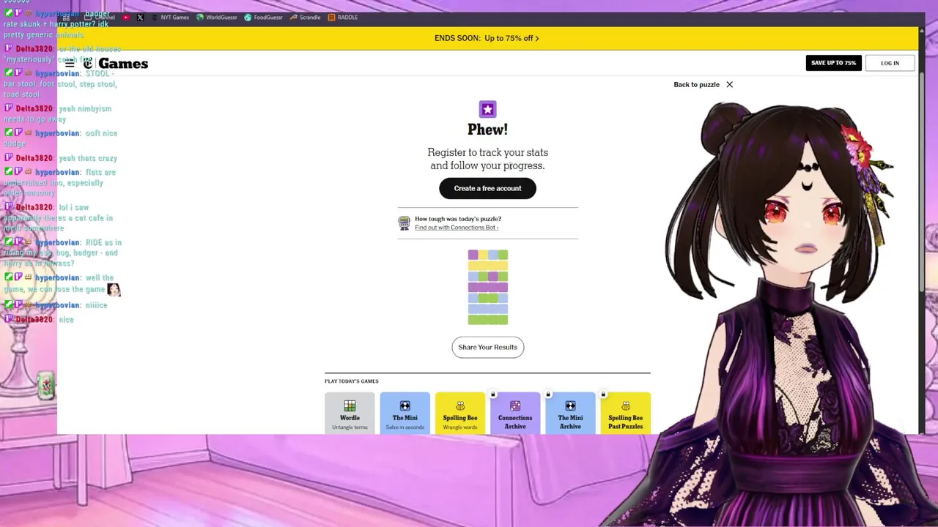938x527 pixels.
Task: Open the NYT Games bookmark
Action: 170,18
